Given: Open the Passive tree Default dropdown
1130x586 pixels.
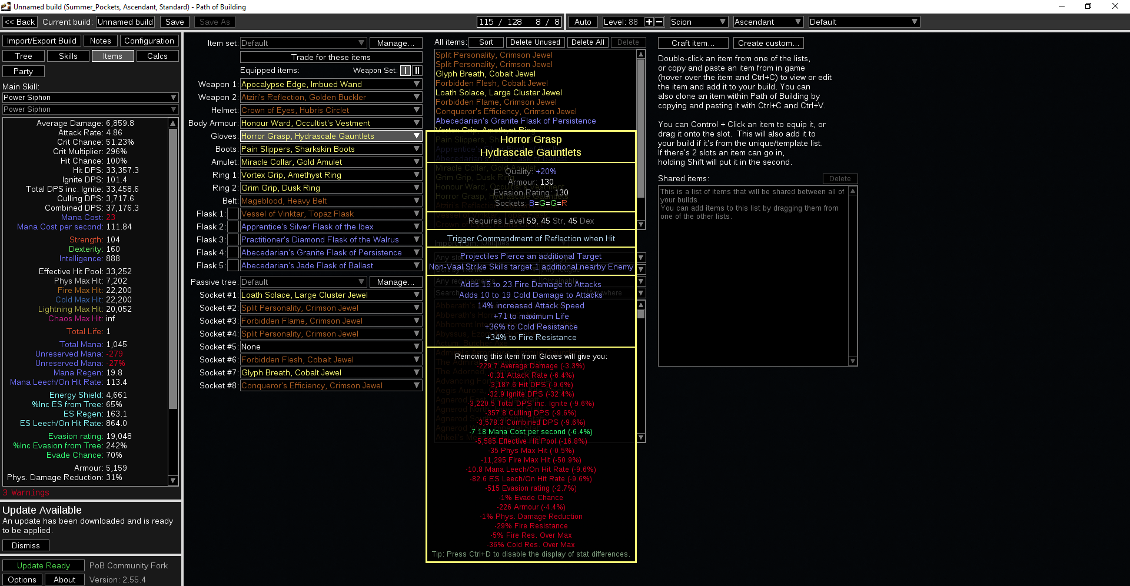Looking at the screenshot, I should pos(304,282).
